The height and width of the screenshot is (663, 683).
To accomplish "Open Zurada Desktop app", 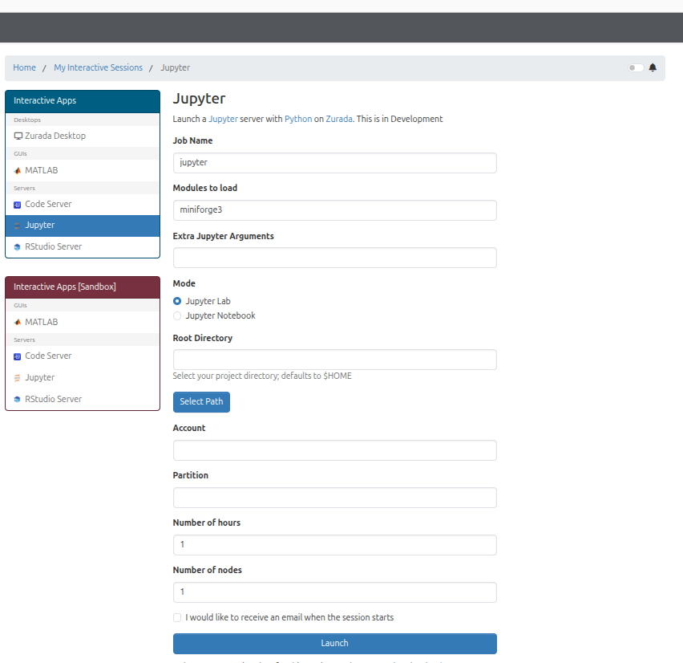I will tap(83, 136).
